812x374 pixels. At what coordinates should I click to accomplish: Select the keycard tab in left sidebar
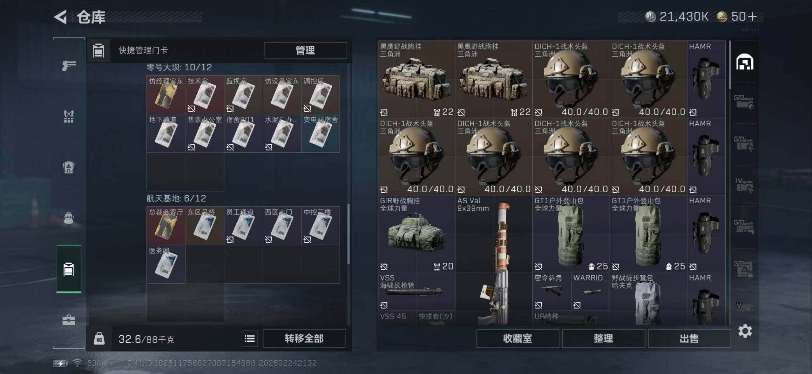coord(69,269)
